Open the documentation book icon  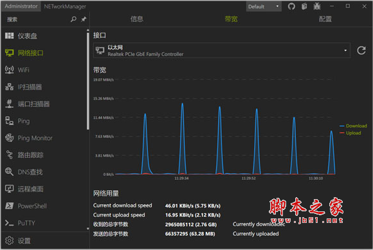304,6
